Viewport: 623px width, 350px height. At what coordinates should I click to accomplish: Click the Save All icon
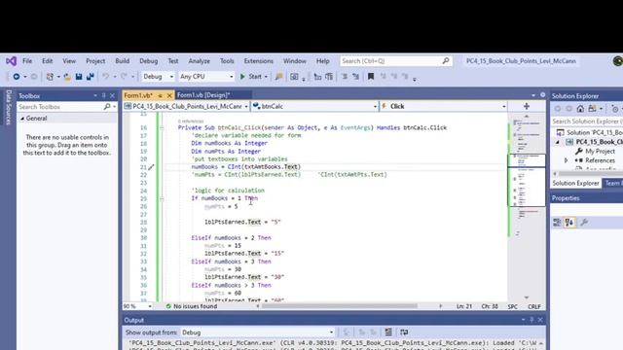pyautogui.click(x=91, y=77)
